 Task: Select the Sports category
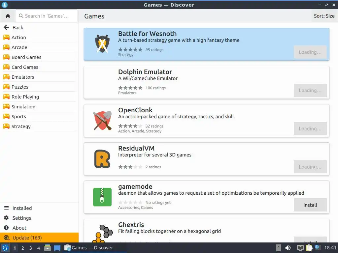click(39, 117)
